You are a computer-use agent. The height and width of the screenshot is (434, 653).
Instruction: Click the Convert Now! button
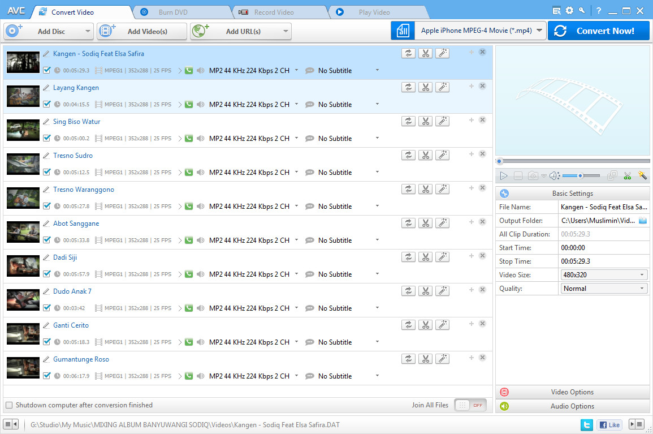coord(599,31)
